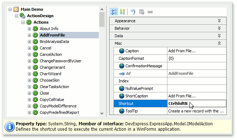Click the About Info action icon
This screenshot has width=237, height=140.
coord(35,29)
